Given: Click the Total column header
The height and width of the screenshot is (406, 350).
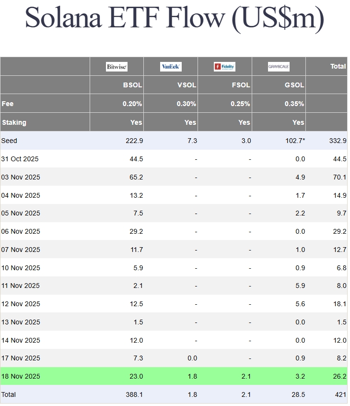Looking at the screenshot, I should (x=338, y=66).
